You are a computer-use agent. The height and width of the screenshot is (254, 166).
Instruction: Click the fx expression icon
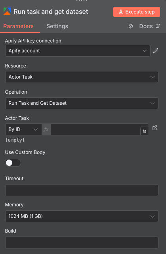(x=46, y=129)
